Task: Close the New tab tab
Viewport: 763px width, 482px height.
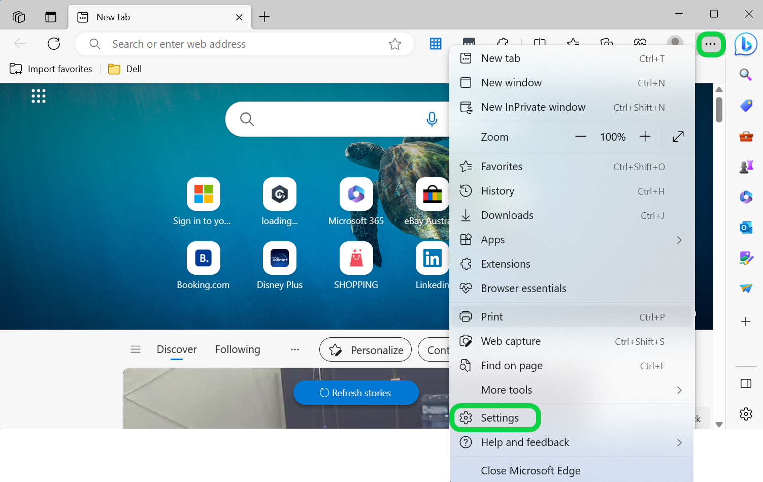Action: point(239,17)
